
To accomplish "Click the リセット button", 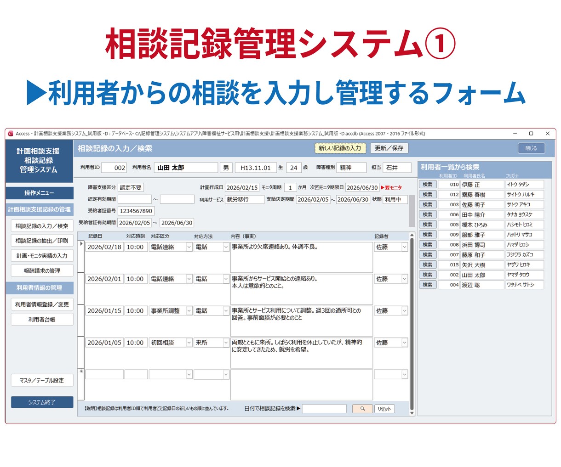I will click(384, 409).
